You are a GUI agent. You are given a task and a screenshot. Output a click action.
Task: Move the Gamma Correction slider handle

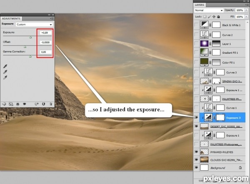tap(30, 56)
